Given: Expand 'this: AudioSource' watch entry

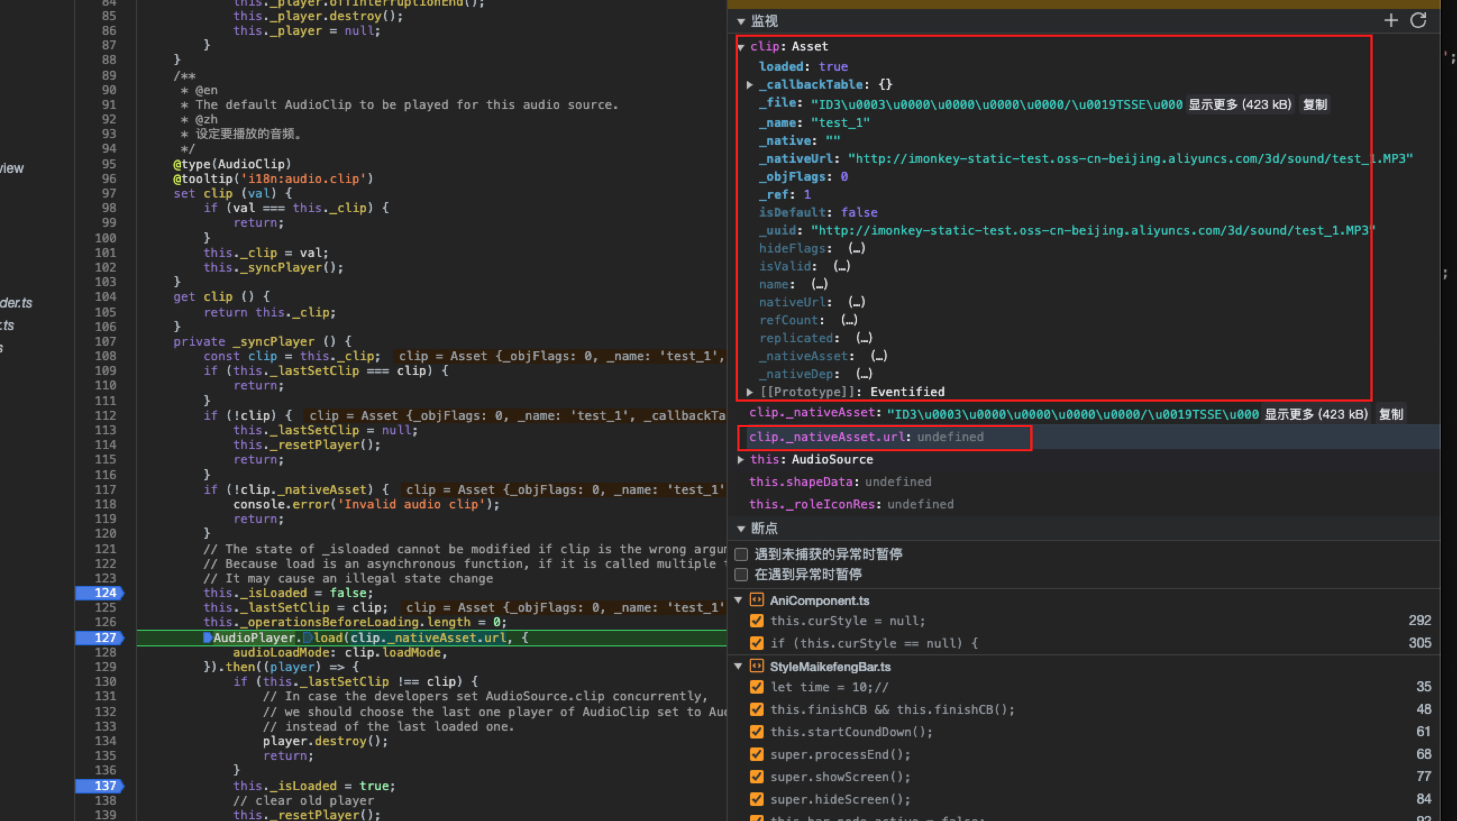Looking at the screenshot, I should point(741,460).
